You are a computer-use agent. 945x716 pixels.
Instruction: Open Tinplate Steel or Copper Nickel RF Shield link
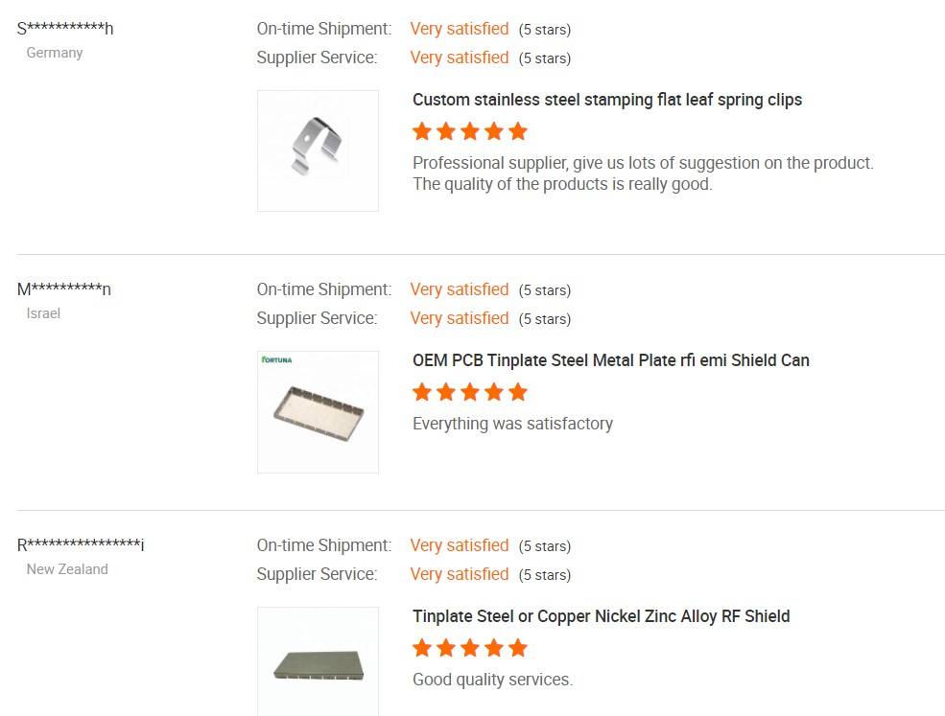pyautogui.click(x=601, y=616)
